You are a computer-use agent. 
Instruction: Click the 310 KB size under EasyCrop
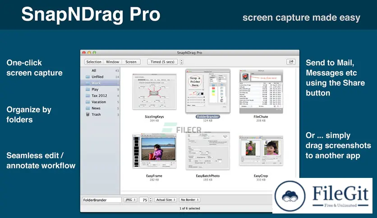coord(261,180)
